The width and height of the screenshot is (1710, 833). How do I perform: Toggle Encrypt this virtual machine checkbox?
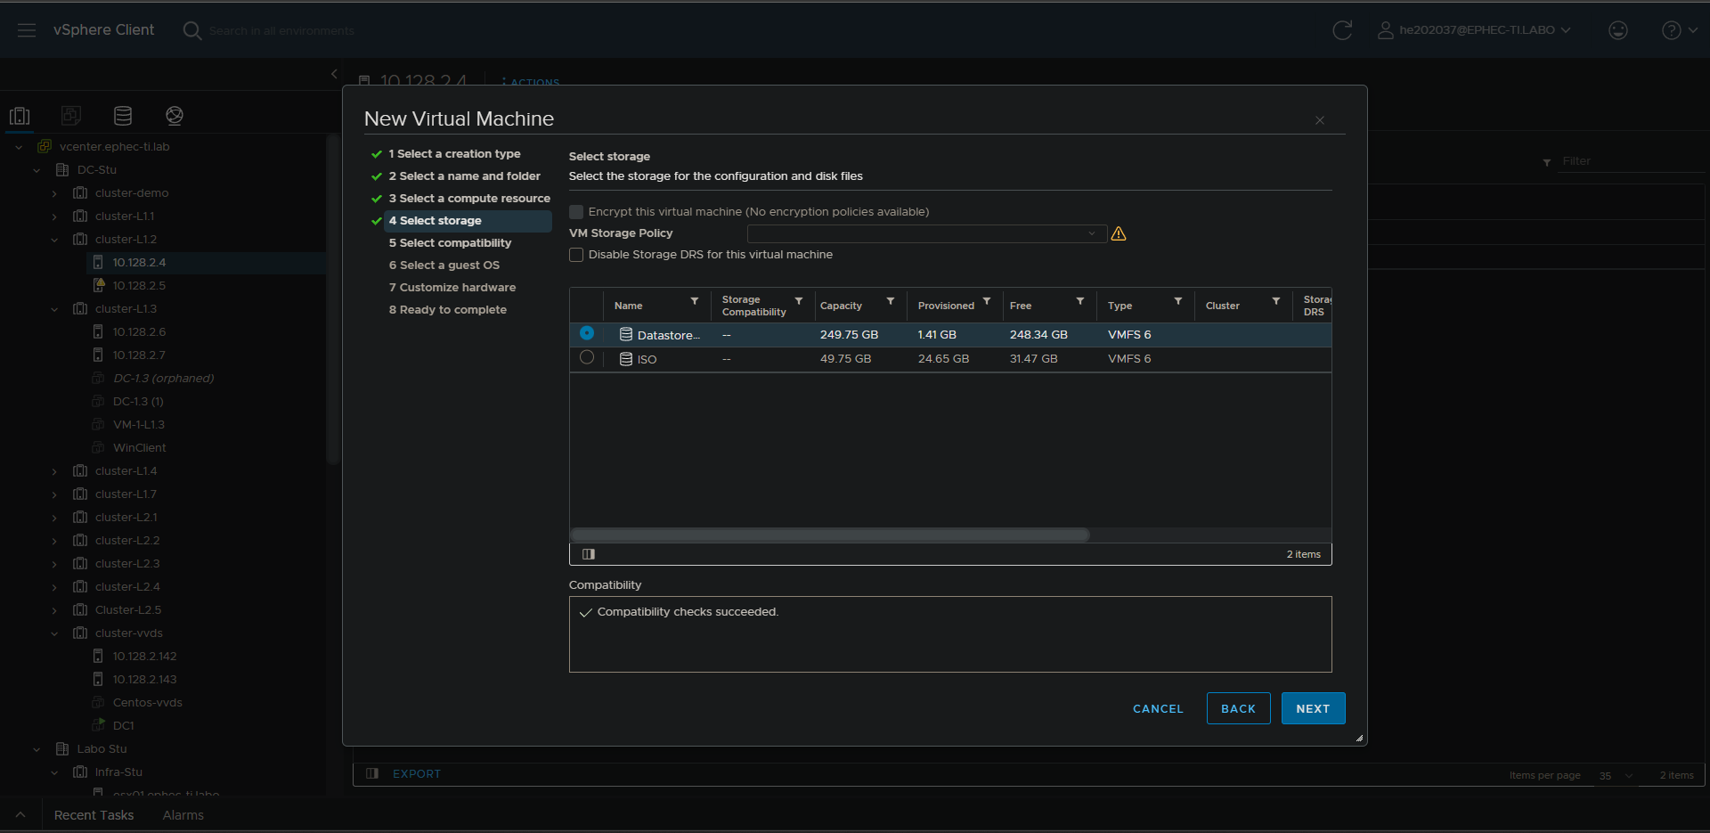tap(576, 212)
